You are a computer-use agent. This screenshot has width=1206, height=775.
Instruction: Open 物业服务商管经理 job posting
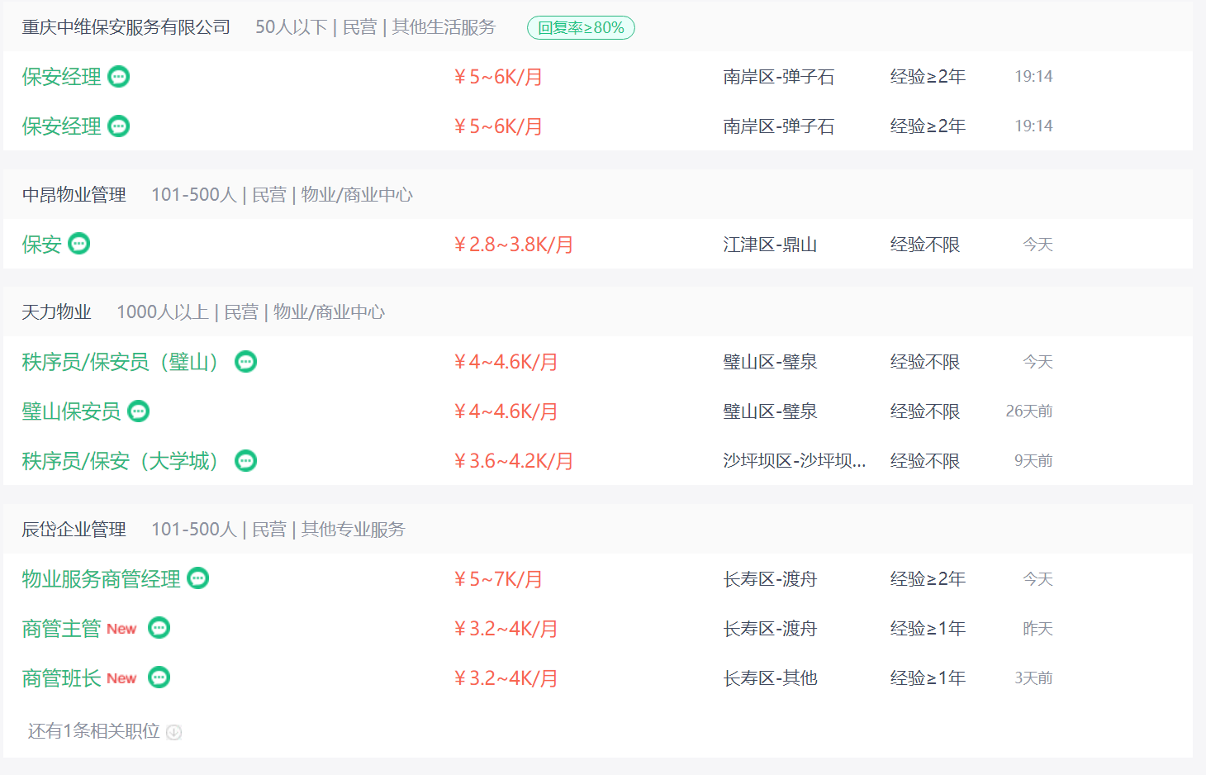[x=101, y=579]
